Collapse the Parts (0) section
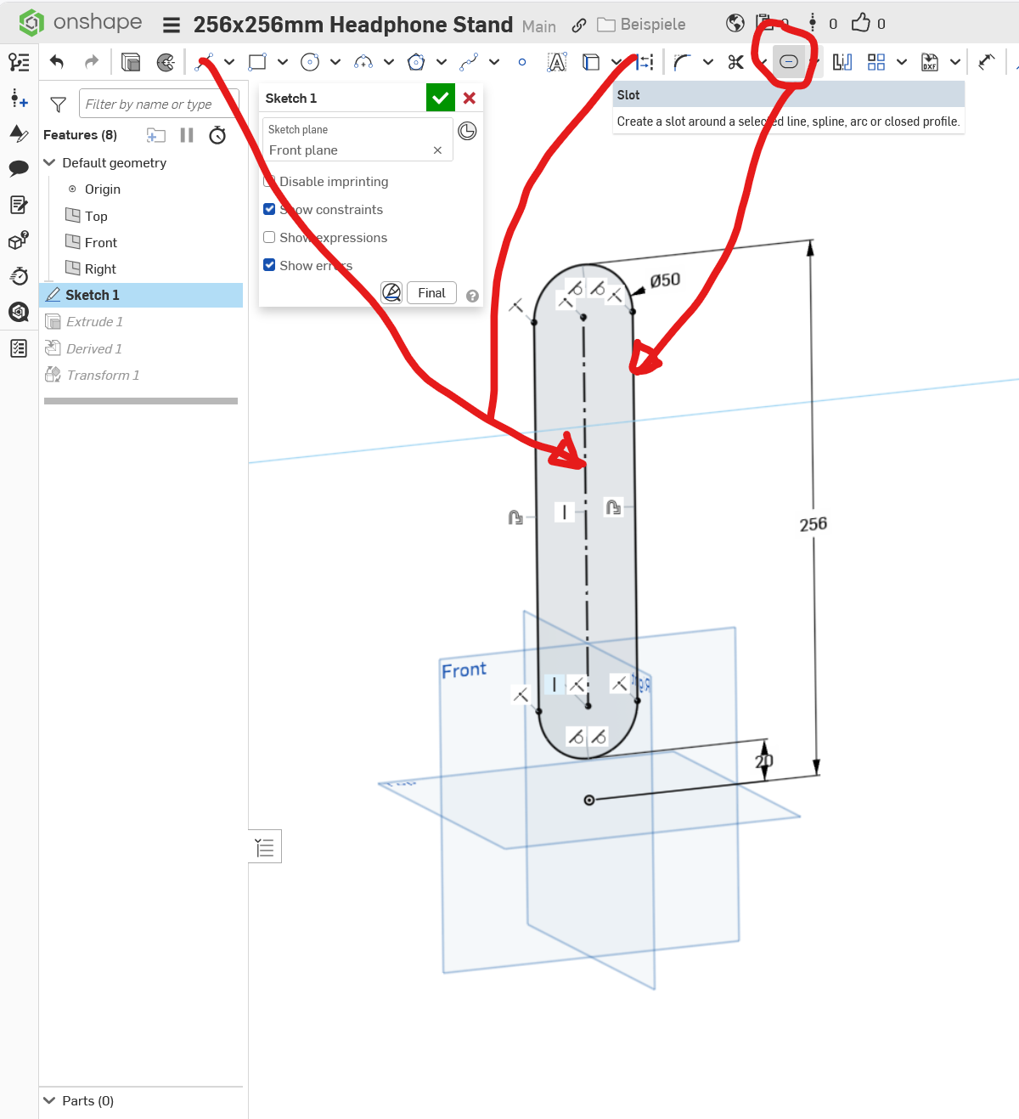Screen dimensions: 1019x1119 point(49,1100)
